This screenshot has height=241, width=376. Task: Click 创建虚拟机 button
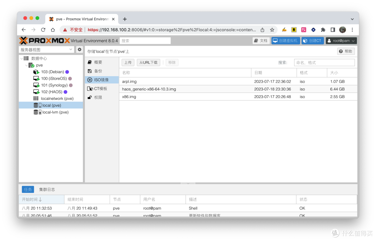pos(285,41)
